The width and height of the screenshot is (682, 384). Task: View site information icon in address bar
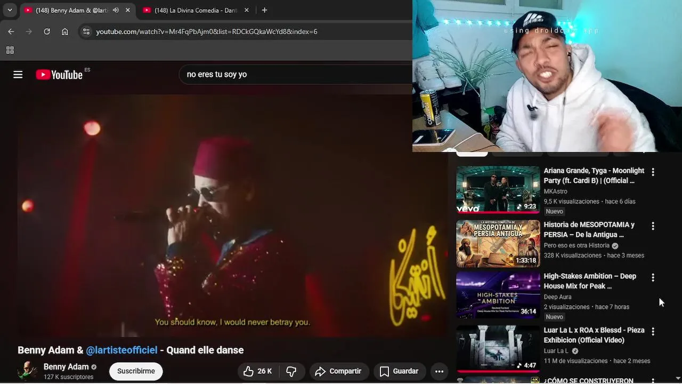(86, 31)
